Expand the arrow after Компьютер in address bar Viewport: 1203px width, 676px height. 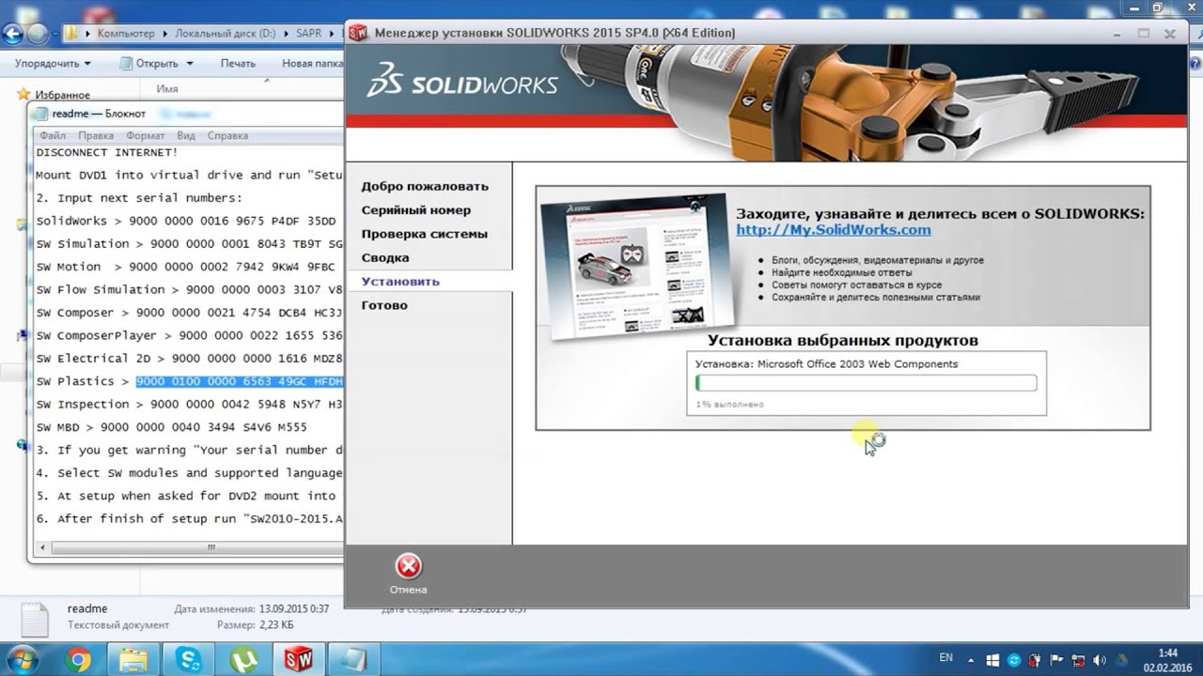[x=164, y=34]
